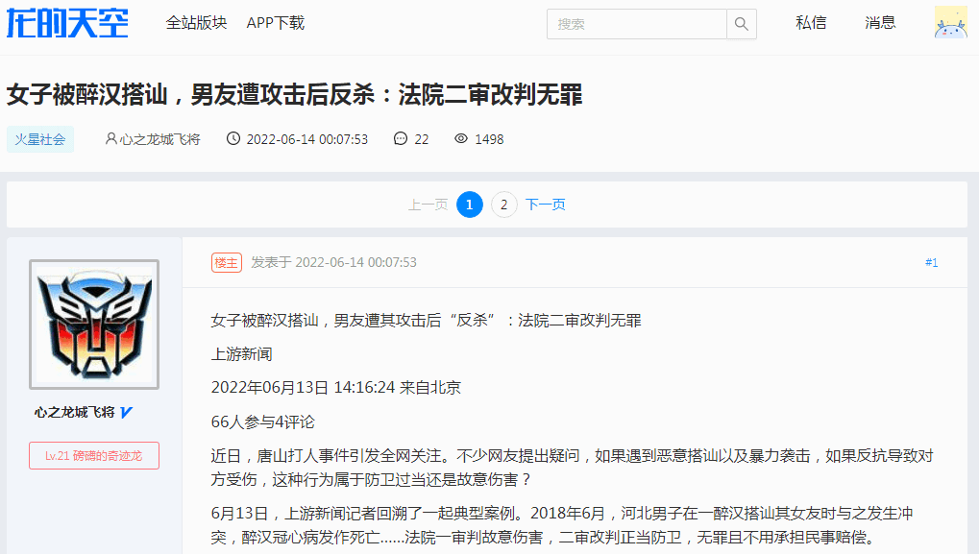Click the paragraph starting 近日，唐山打人事件
Screen dimensions: 979x554
572,468
